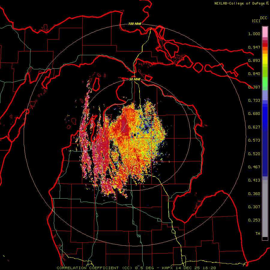Image resolution: width=270 pixels, height=270 pixels.
Task: Click the 0.253 scale value
Action: [254, 220]
